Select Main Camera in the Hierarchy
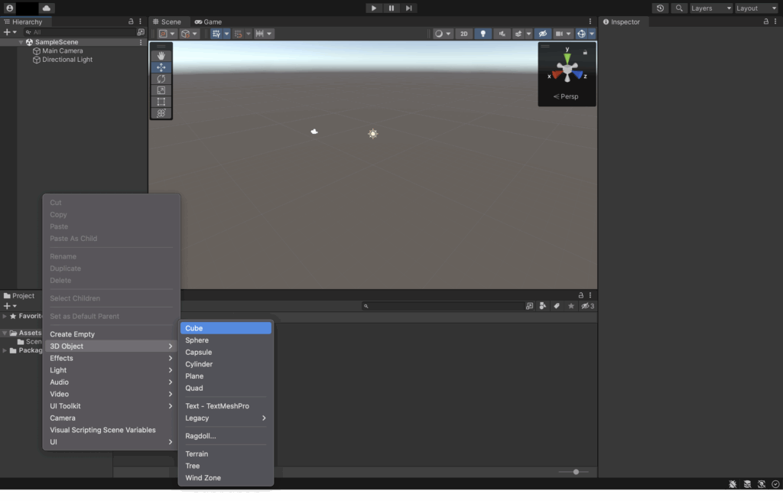The height and width of the screenshot is (501, 783). click(62, 51)
